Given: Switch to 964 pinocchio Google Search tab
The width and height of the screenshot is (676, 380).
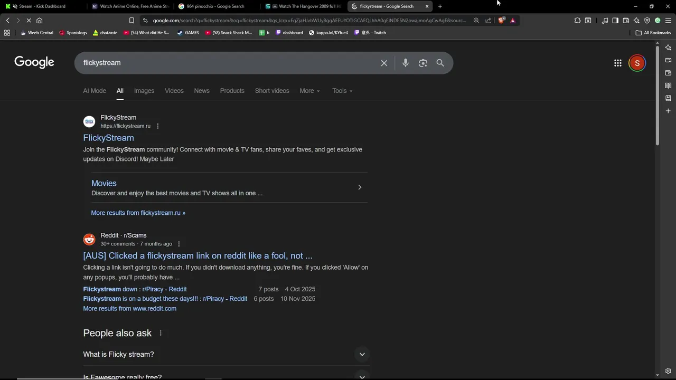Looking at the screenshot, I should pos(217,6).
